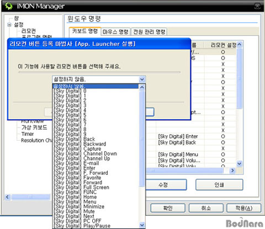
Task: Click the 취소 button
Action: pyautogui.click(x=206, y=208)
